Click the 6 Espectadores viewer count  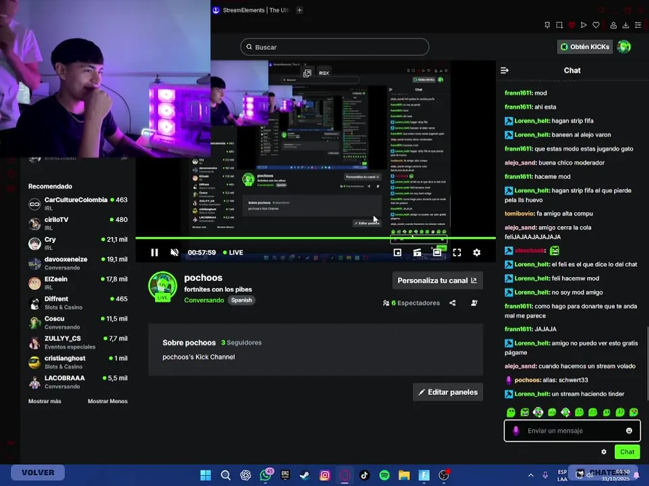point(412,303)
